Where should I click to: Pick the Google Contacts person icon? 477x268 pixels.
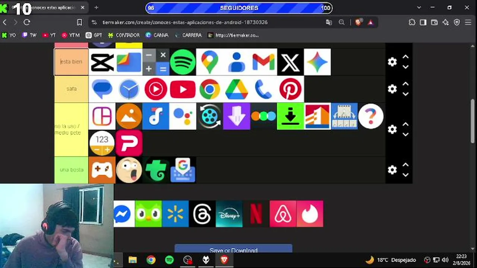[237, 62]
